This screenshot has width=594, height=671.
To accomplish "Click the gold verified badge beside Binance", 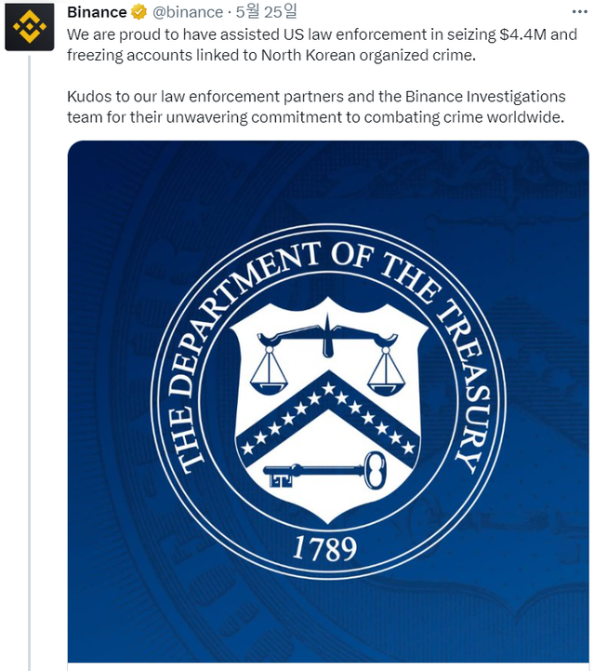I will click(x=139, y=13).
